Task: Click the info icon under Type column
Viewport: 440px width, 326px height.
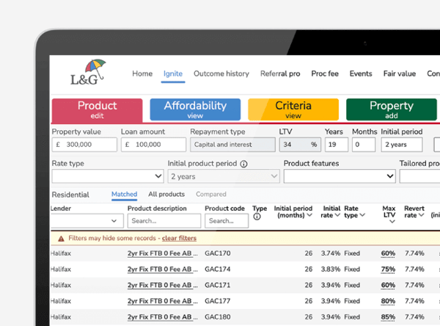Action: tap(256, 217)
